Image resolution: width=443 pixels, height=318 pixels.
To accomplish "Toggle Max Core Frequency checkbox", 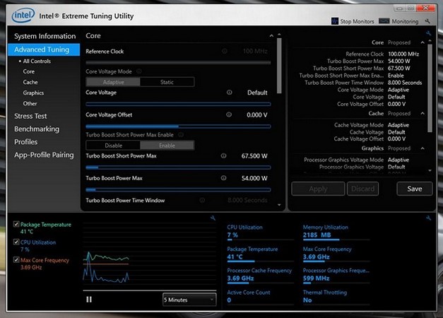I will [16, 260].
